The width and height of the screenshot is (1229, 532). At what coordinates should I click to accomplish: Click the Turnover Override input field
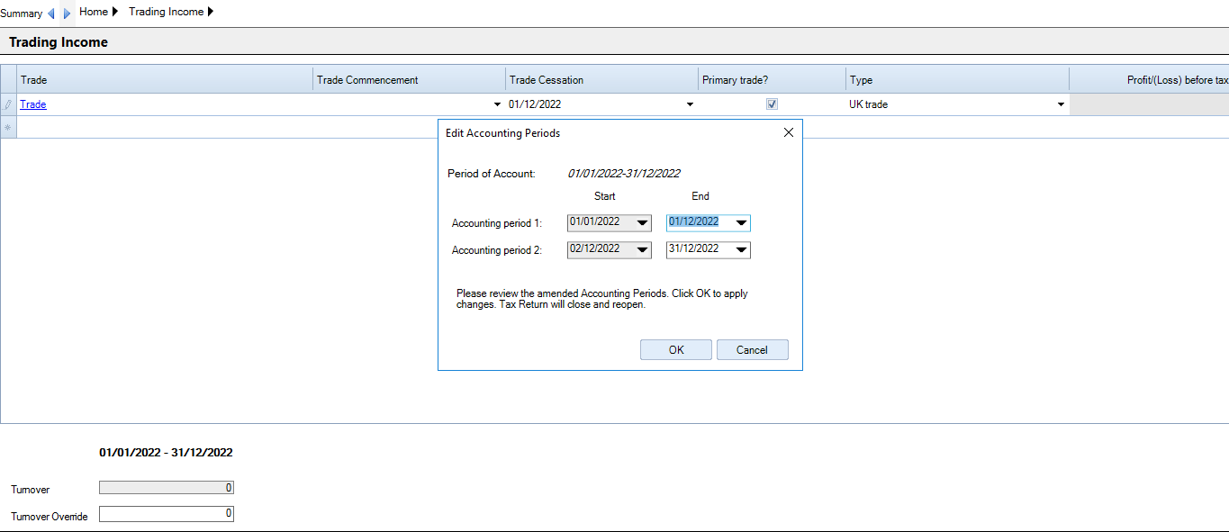click(x=167, y=514)
